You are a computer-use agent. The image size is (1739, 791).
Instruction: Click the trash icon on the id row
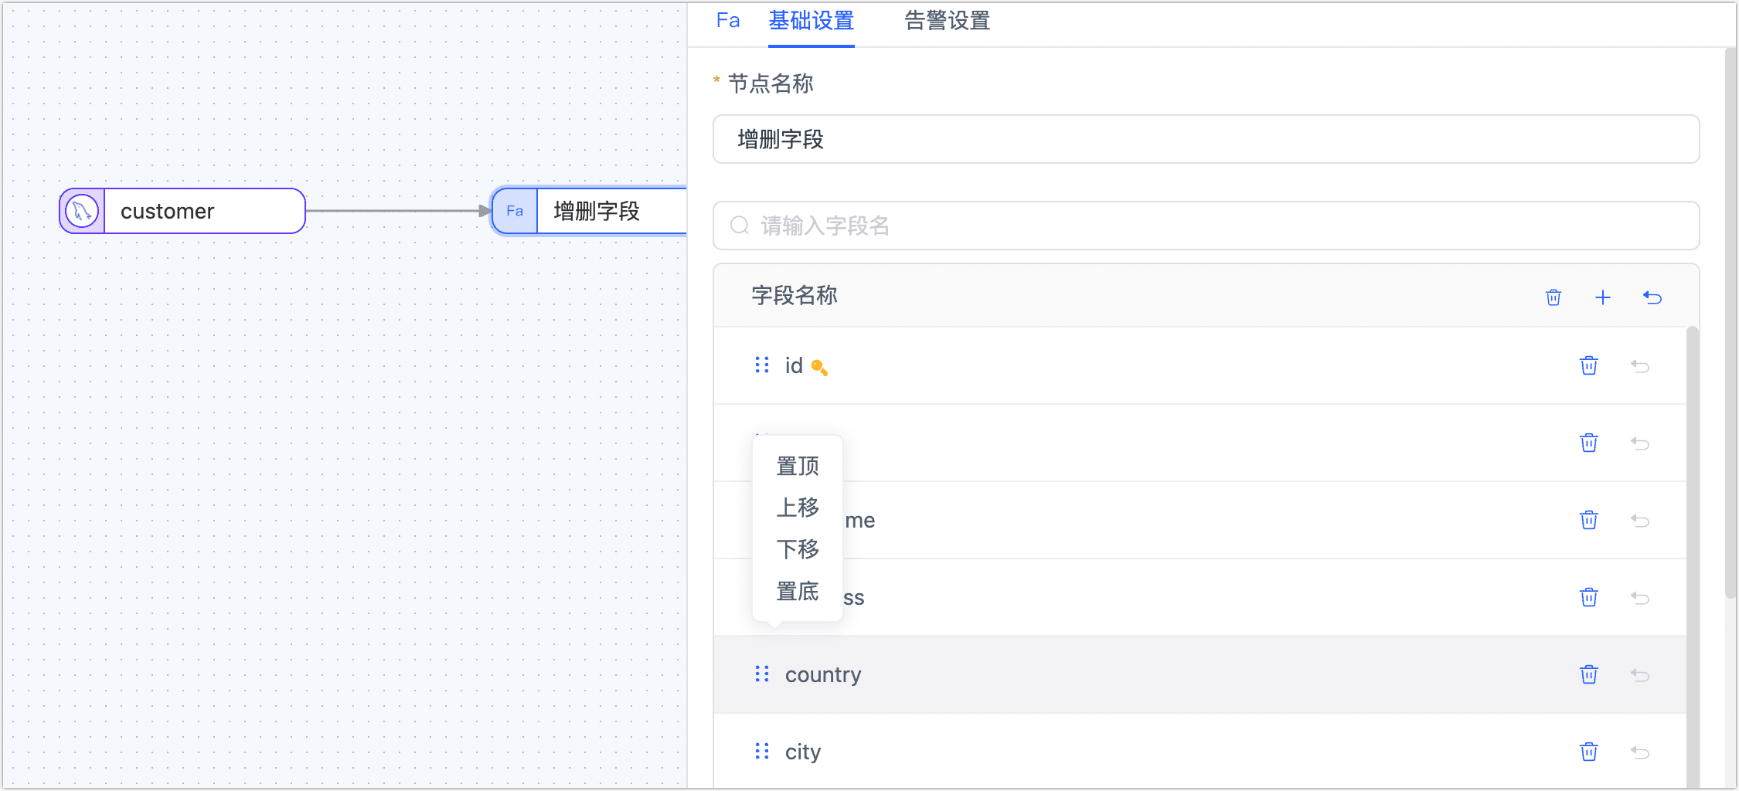(x=1589, y=365)
